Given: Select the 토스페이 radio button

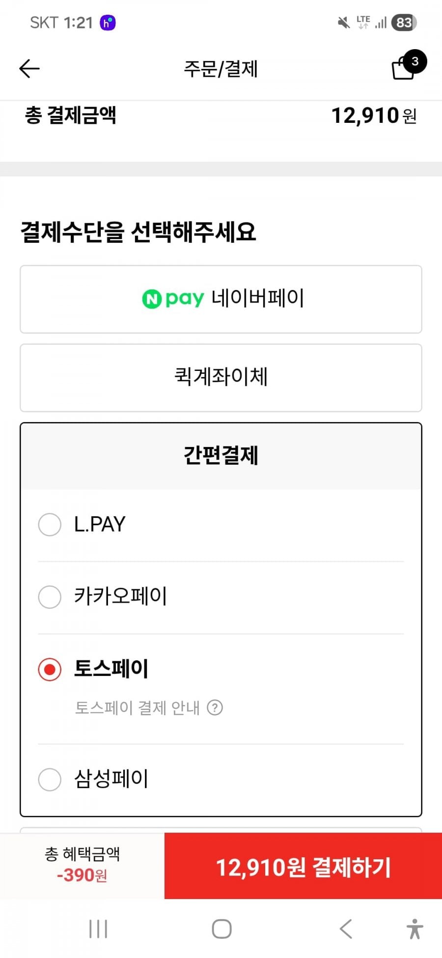Looking at the screenshot, I should [50, 670].
